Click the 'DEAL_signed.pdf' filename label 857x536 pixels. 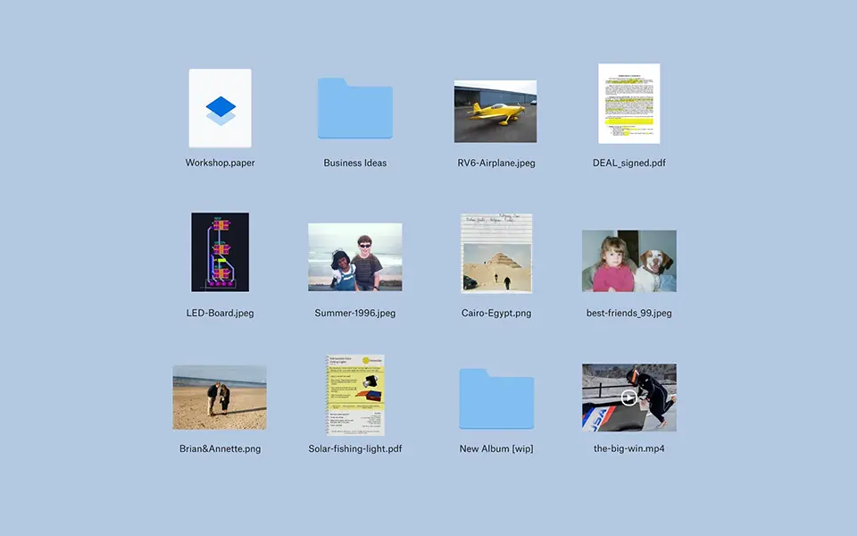[628, 163]
